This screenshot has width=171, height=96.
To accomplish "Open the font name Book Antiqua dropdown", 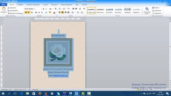I will click(34, 9).
